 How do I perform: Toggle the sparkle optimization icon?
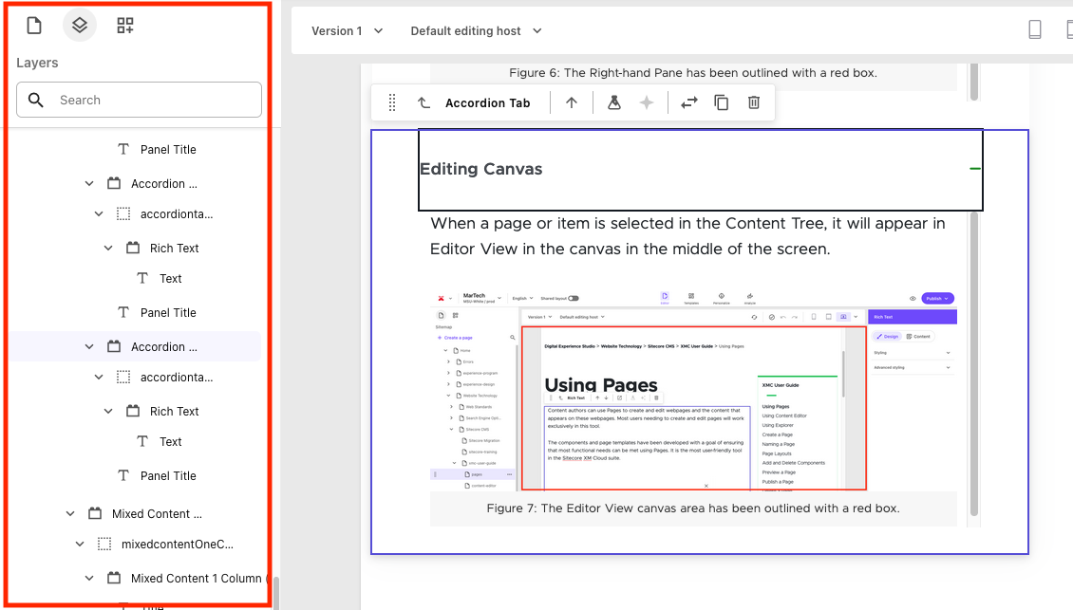click(647, 102)
